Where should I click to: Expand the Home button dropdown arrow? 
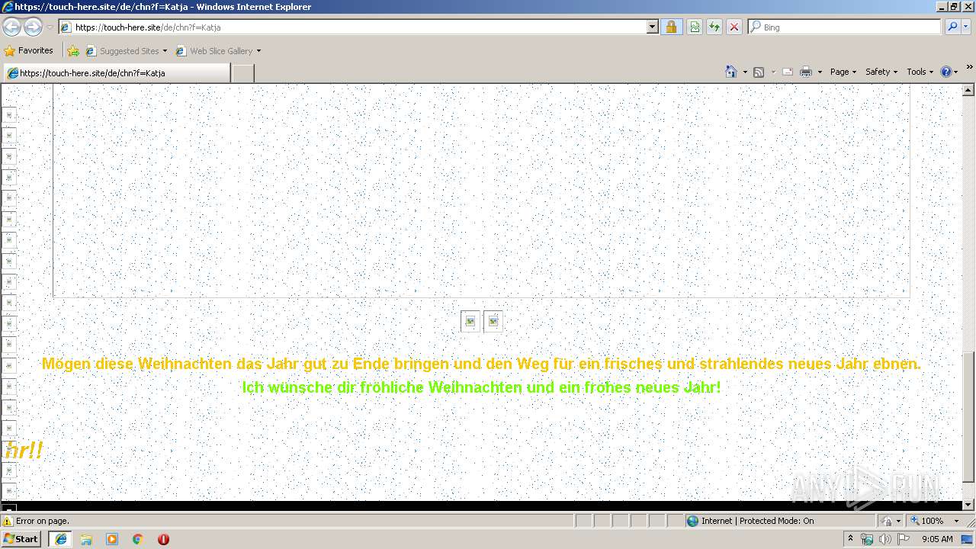745,72
